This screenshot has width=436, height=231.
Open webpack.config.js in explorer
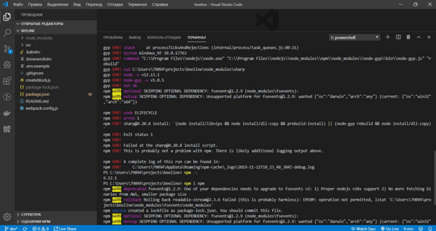(56, 108)
